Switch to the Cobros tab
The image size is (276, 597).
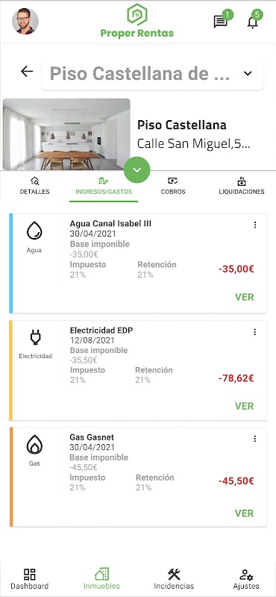tap(173, 186)
